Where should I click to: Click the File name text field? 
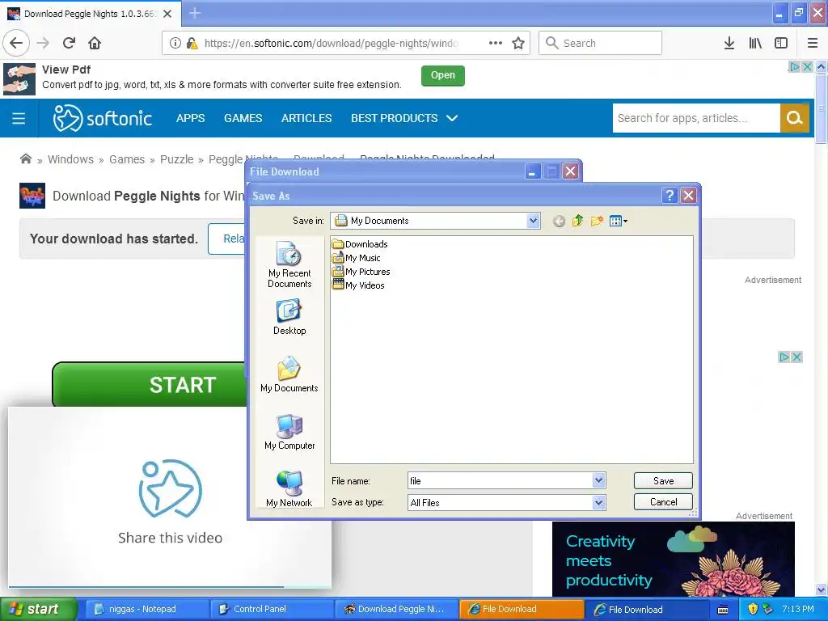(x=501, y=480)
